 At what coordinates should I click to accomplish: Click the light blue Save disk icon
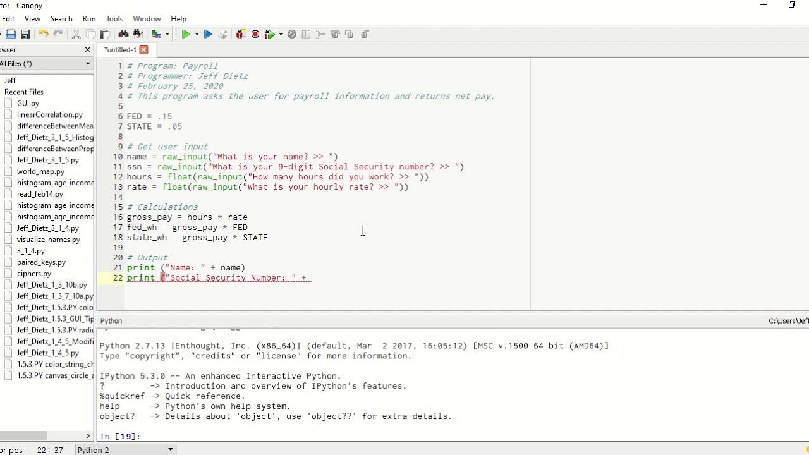point(11,34)
